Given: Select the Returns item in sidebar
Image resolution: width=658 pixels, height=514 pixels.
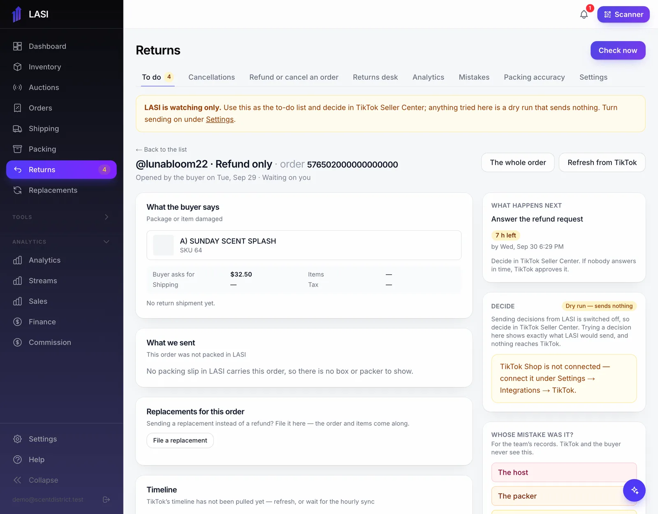Looking at the screenshot, I should [x=61, y=170].
